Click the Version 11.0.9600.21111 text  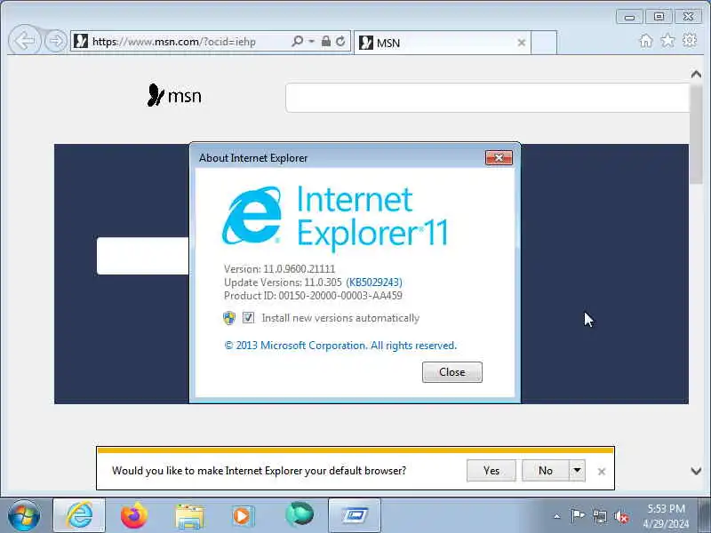pos(279,269)
